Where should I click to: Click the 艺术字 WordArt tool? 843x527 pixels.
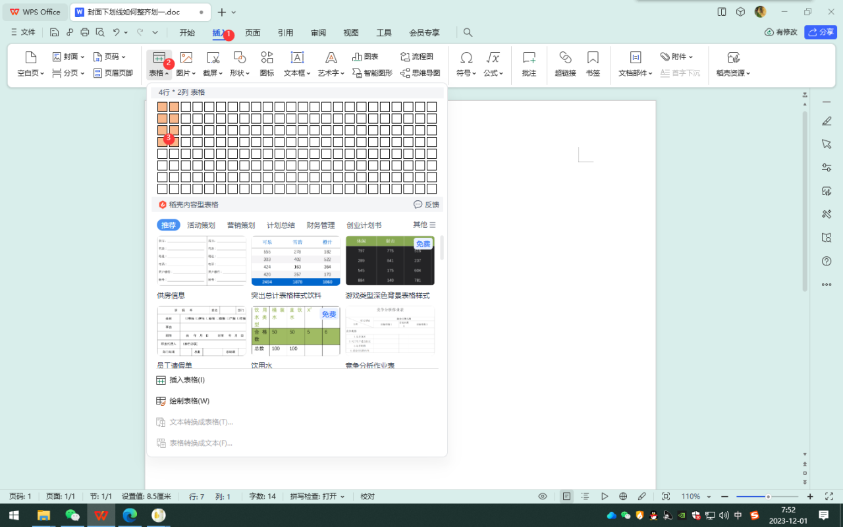[x=331, y=65]
